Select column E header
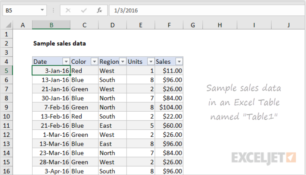Screen dimensions: 306x175 click(x=141, y=25)
